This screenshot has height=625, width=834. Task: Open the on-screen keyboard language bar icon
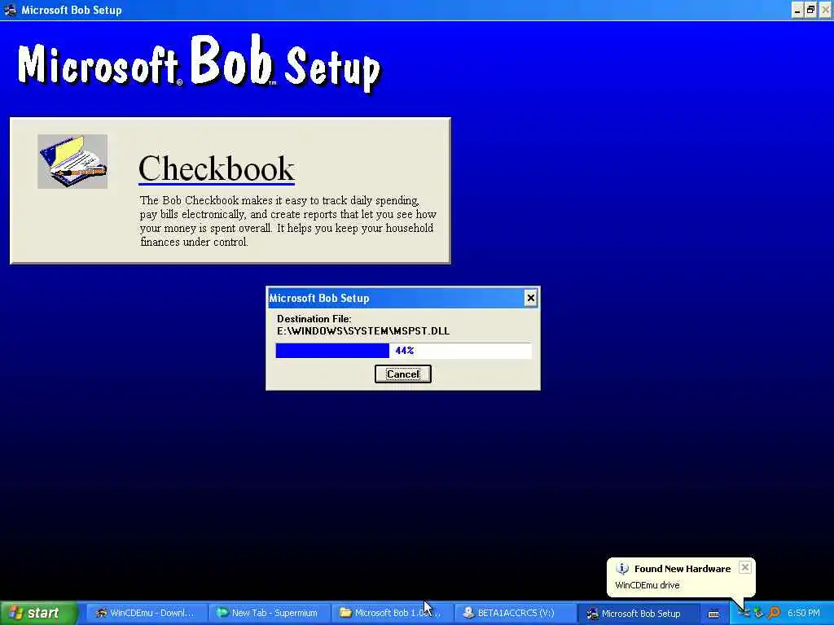pyautogui.click(x=713, y=614)
